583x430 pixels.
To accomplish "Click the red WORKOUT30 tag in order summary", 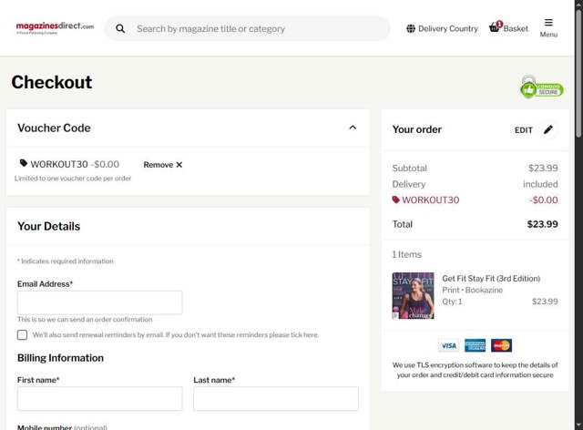I will coord(396,200).
